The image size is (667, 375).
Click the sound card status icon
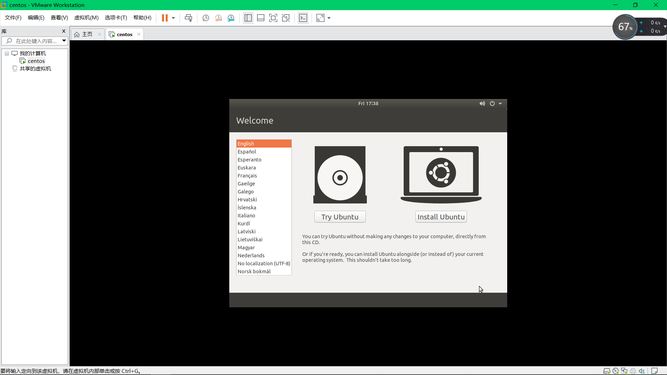tap(642, 371)
